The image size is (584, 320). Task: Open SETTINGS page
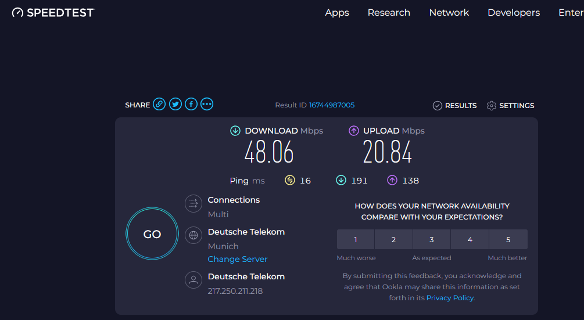(517, 106)
